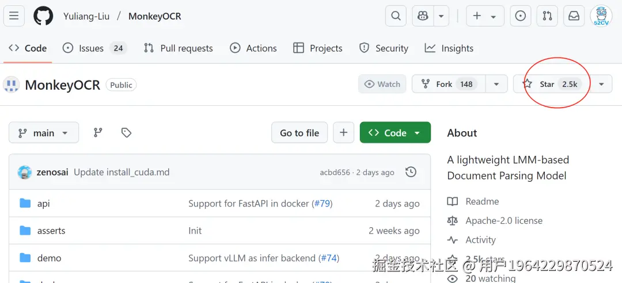
Task: Star the MonkeyOCR repository
Action: tap(547, 84)
